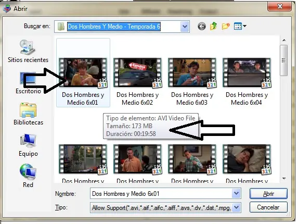Expand view menu dropdown arrow
The width and height of the screenshot is (298, 224).
point(245,26)
